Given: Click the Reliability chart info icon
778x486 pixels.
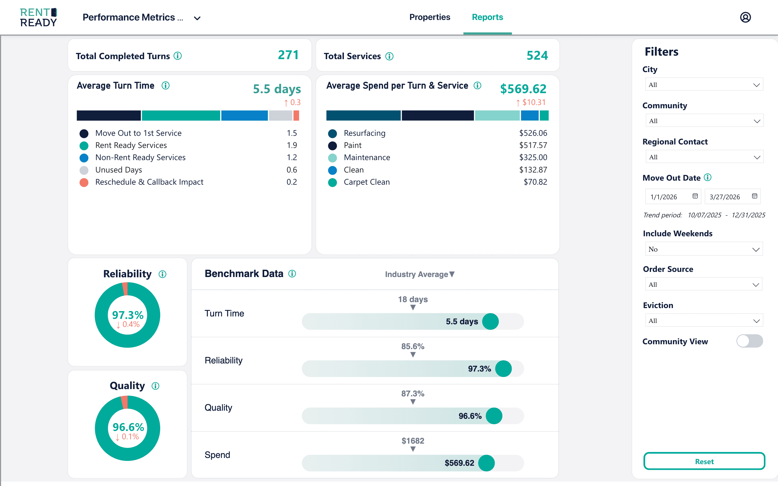Looking at the screenshot, I should point(162,274).
